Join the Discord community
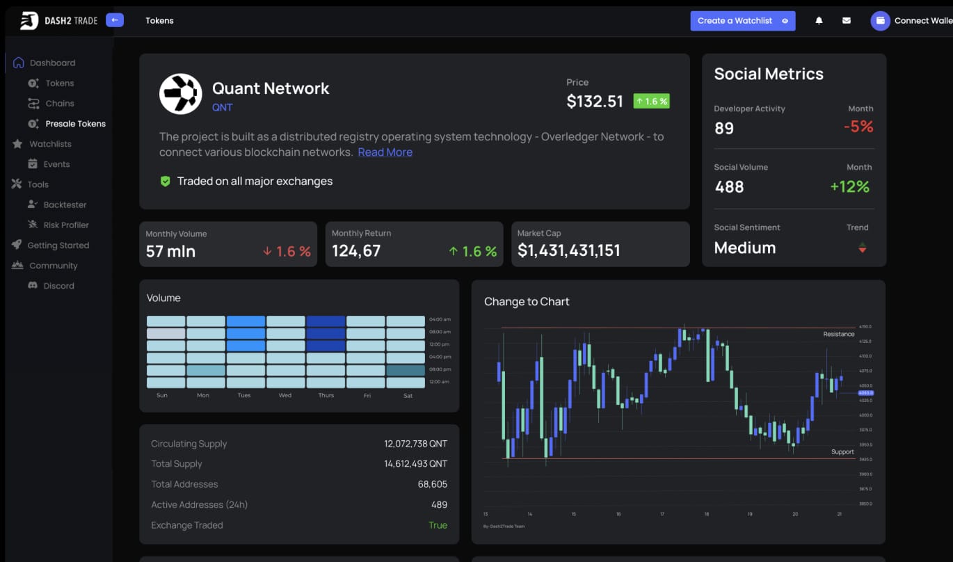Screen dimensions: 953x562 pyautogui.click(x=59, y=285)
